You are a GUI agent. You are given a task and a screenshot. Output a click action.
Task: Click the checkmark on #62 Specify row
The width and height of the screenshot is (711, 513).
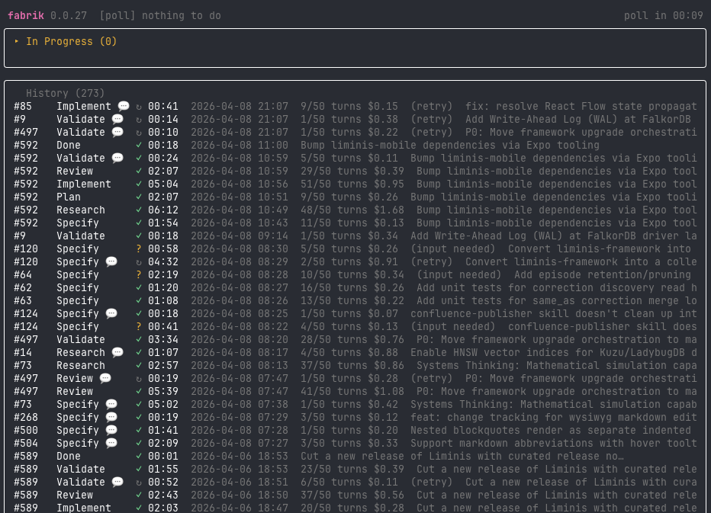click(x=139, y=288)
